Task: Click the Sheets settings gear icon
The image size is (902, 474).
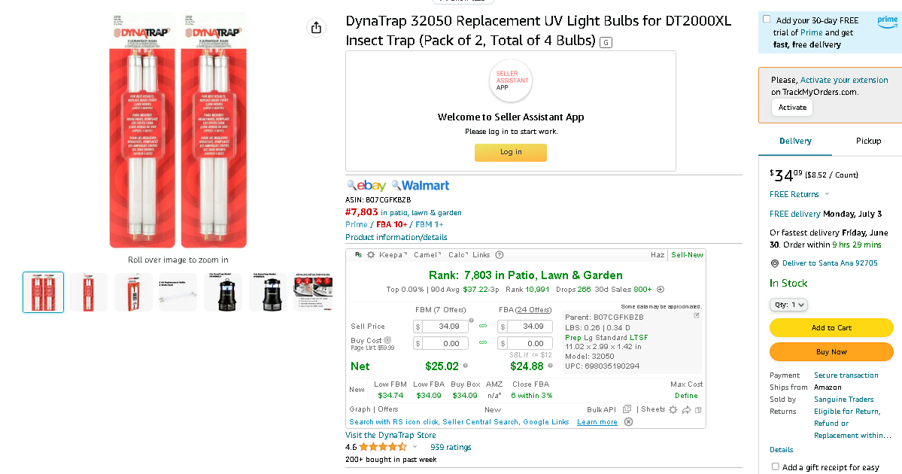Action: (673, 409)
